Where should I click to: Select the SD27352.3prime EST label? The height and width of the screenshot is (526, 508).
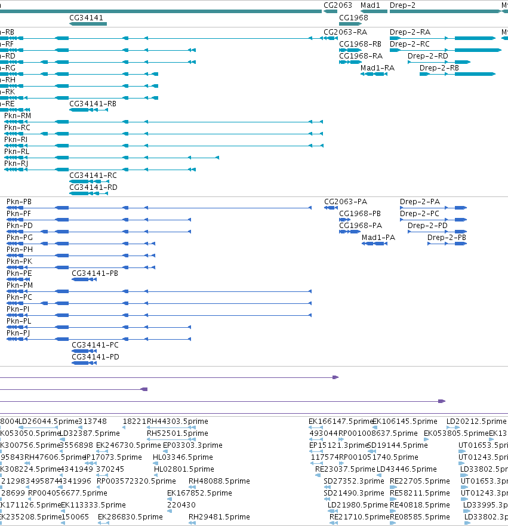tap(354, 481)
